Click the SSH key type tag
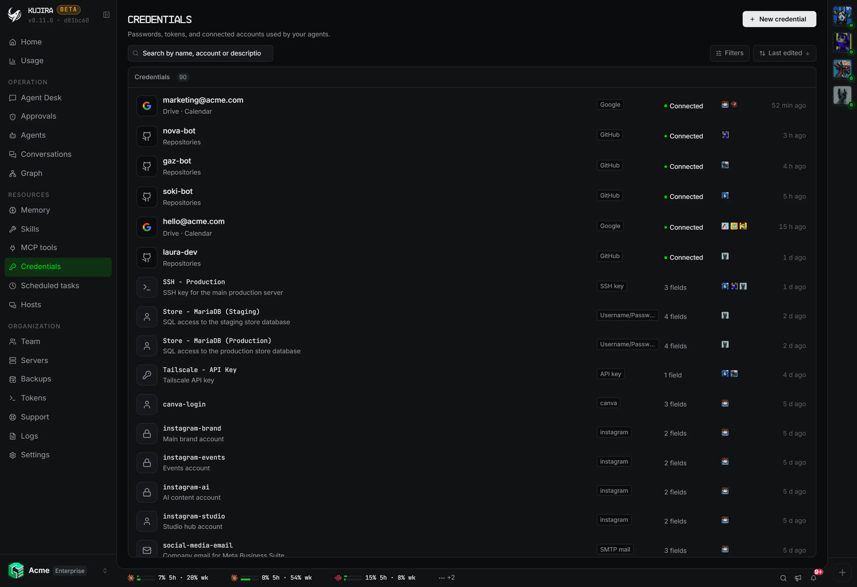Image resolution: width=857 pixels, height=587 pixels. pos(612,286)
